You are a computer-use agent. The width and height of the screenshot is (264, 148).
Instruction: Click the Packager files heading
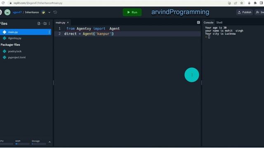coord(10,45)
